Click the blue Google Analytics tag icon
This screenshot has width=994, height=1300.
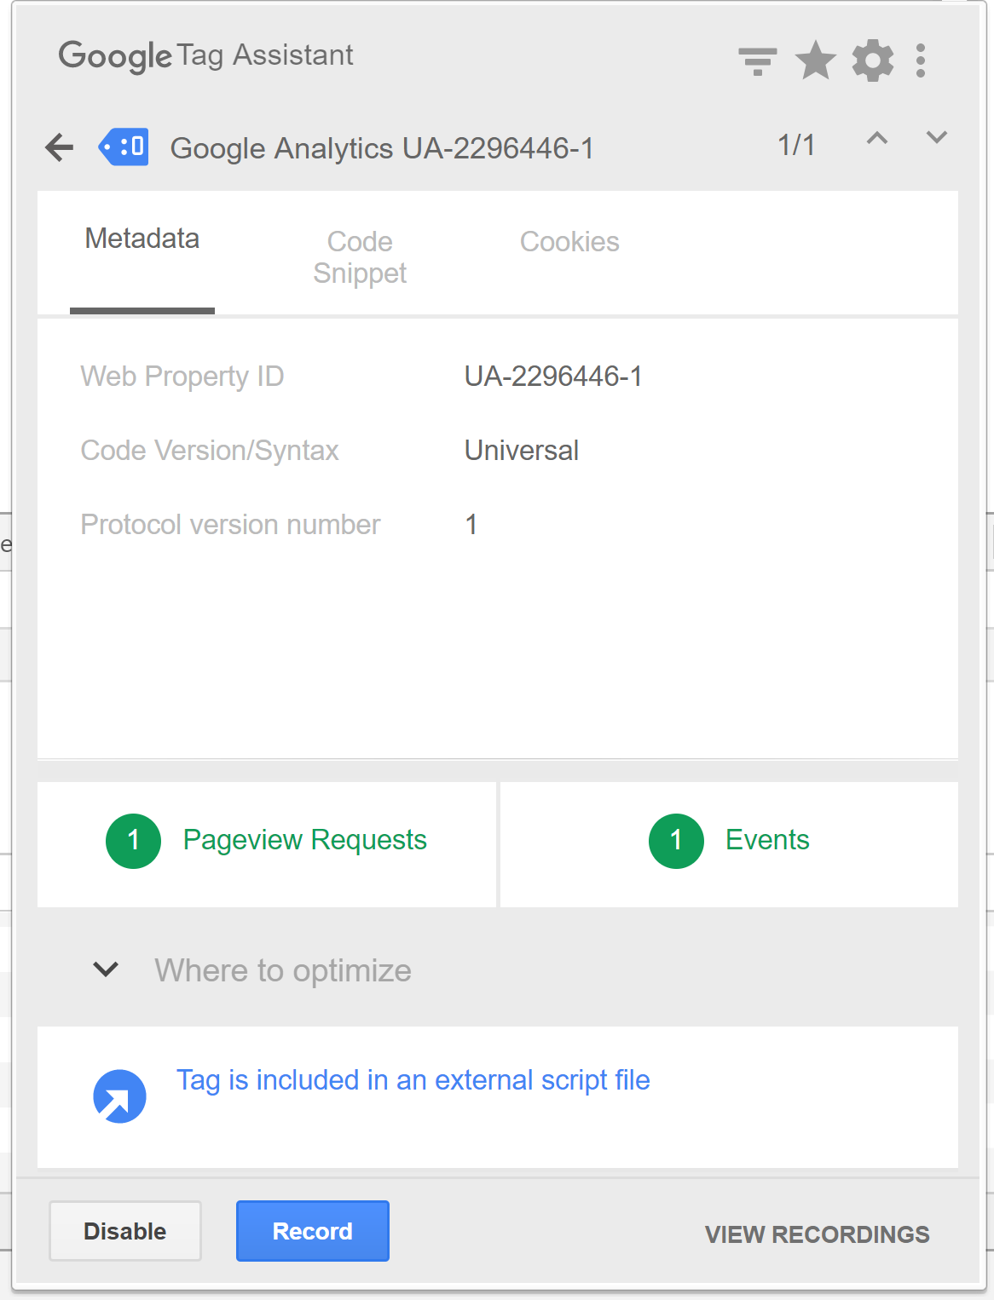(124, 147)
